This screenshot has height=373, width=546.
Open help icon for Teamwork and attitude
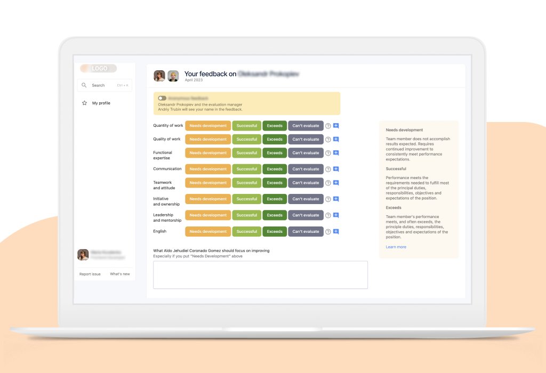click(328, 183)
